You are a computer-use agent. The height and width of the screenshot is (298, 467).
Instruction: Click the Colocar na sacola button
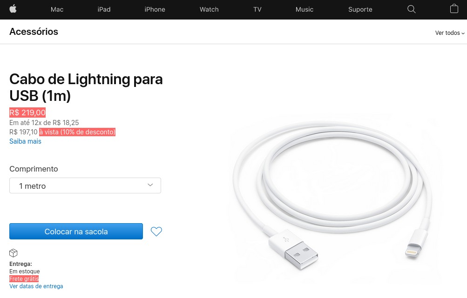pyautogui.click(x=76, y=232)
